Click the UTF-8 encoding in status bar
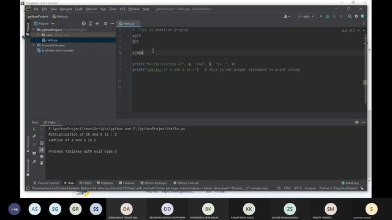The image size is (392, 220). point(298,188)
